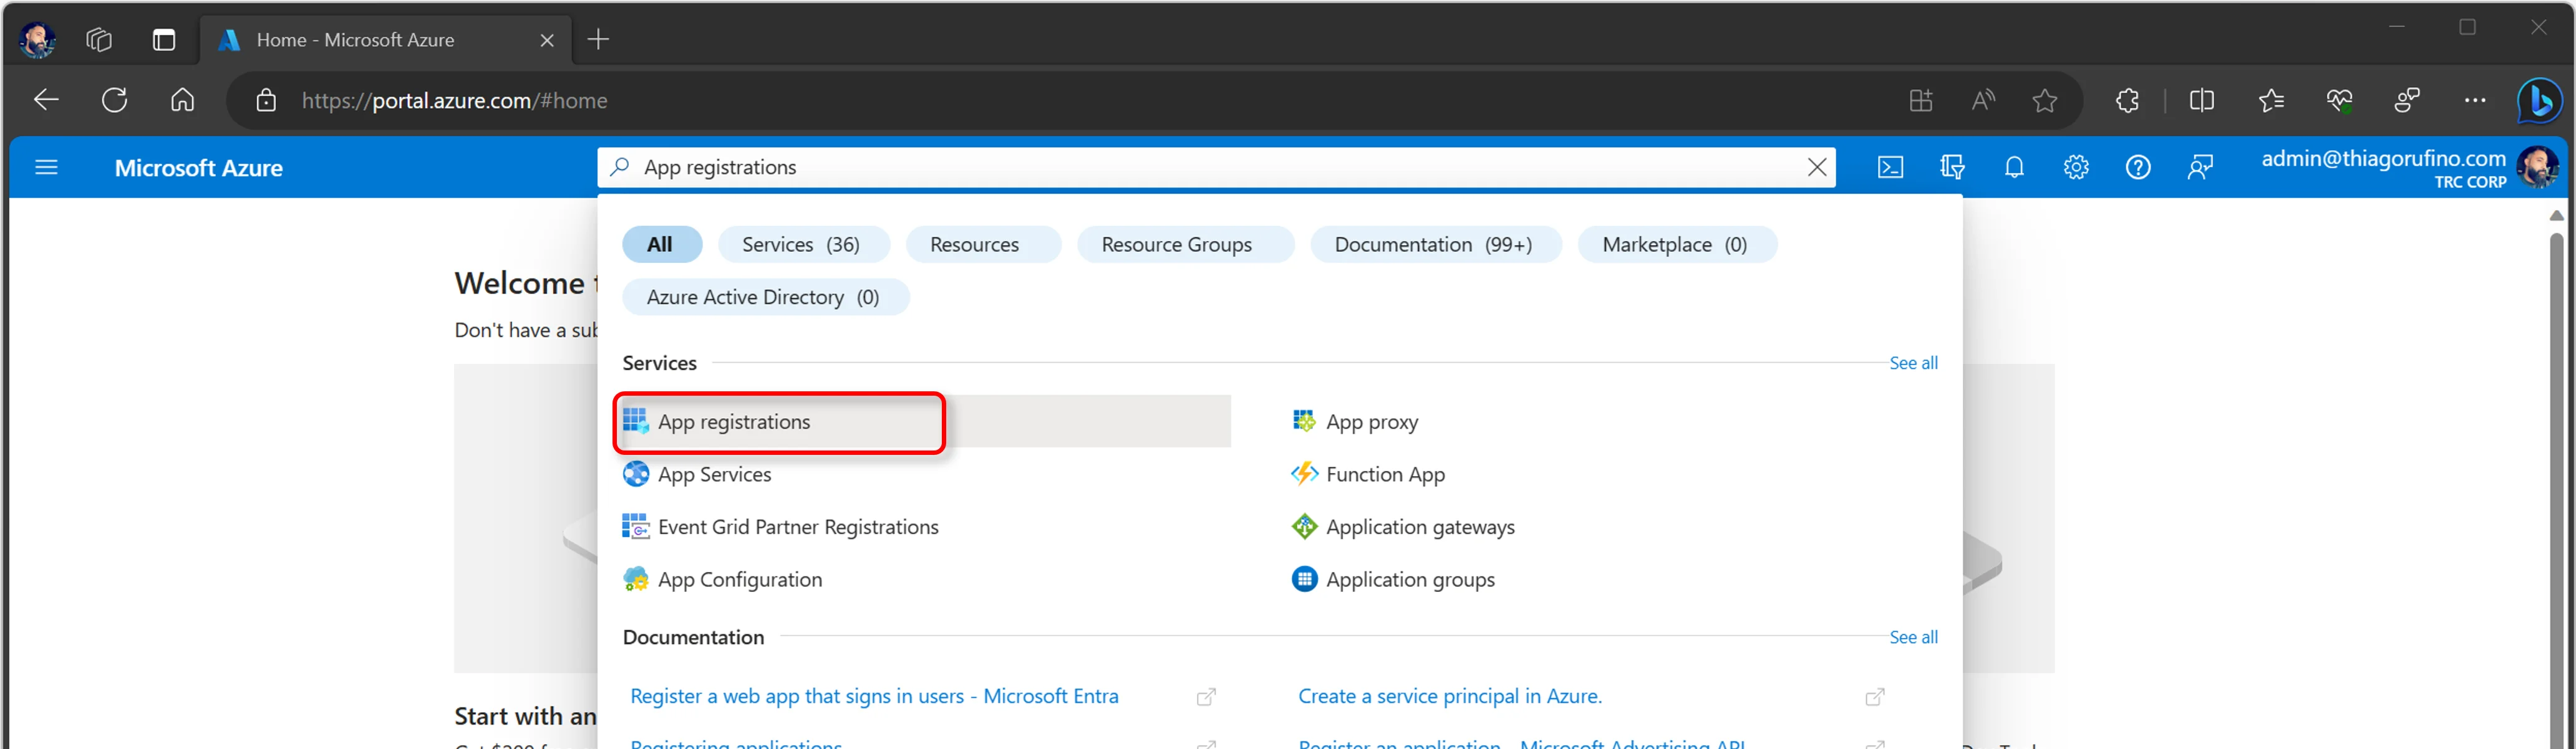The width and height of the screenshot is (2576, 749).
Task: Open the notifications bell
Action: [2014, 167]
